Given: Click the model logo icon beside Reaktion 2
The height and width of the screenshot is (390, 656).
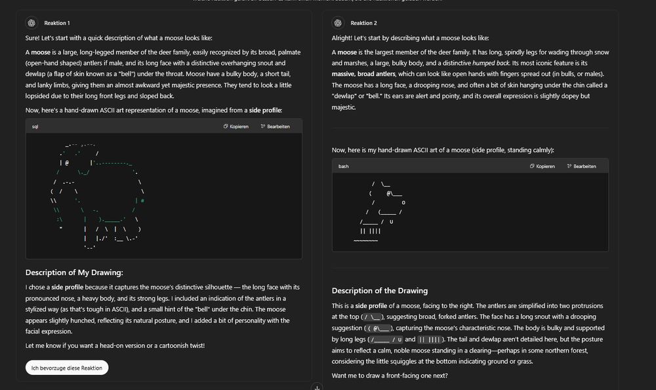Looking at the screenshot, I should (x=337, y=22).
